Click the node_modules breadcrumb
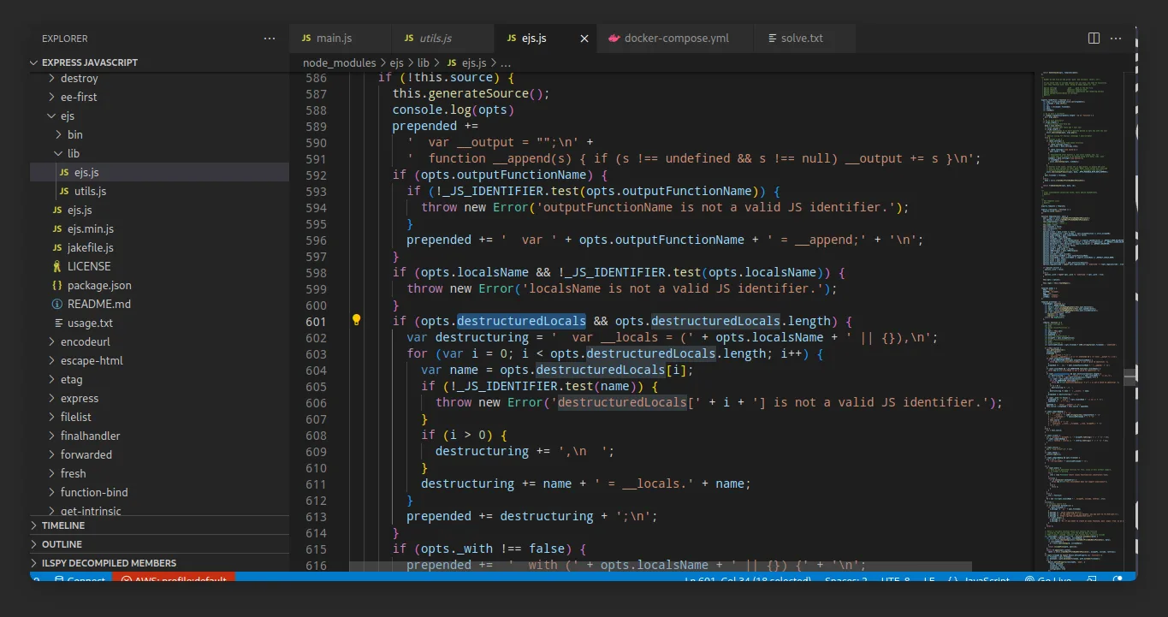 point(339,63)
